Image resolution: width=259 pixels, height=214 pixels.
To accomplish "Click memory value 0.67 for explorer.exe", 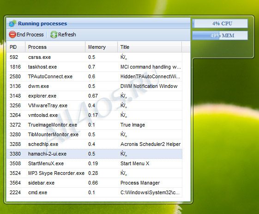I will (x=93, y=96).
